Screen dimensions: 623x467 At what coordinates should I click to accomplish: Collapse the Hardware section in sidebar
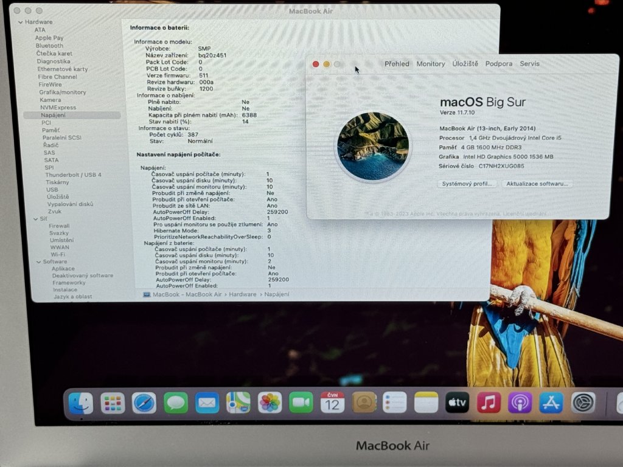tap(20, 22)
